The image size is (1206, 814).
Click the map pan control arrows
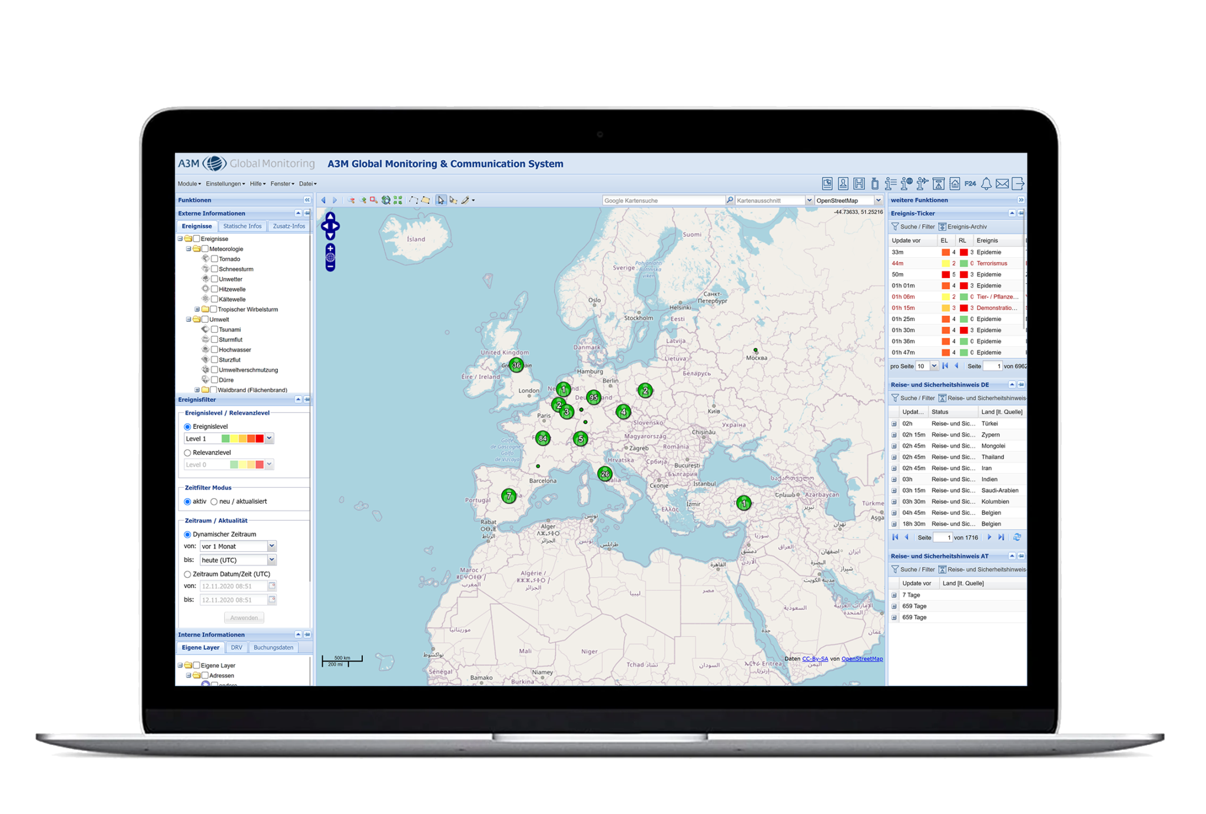pyautogui.click(x=330, y=226)
